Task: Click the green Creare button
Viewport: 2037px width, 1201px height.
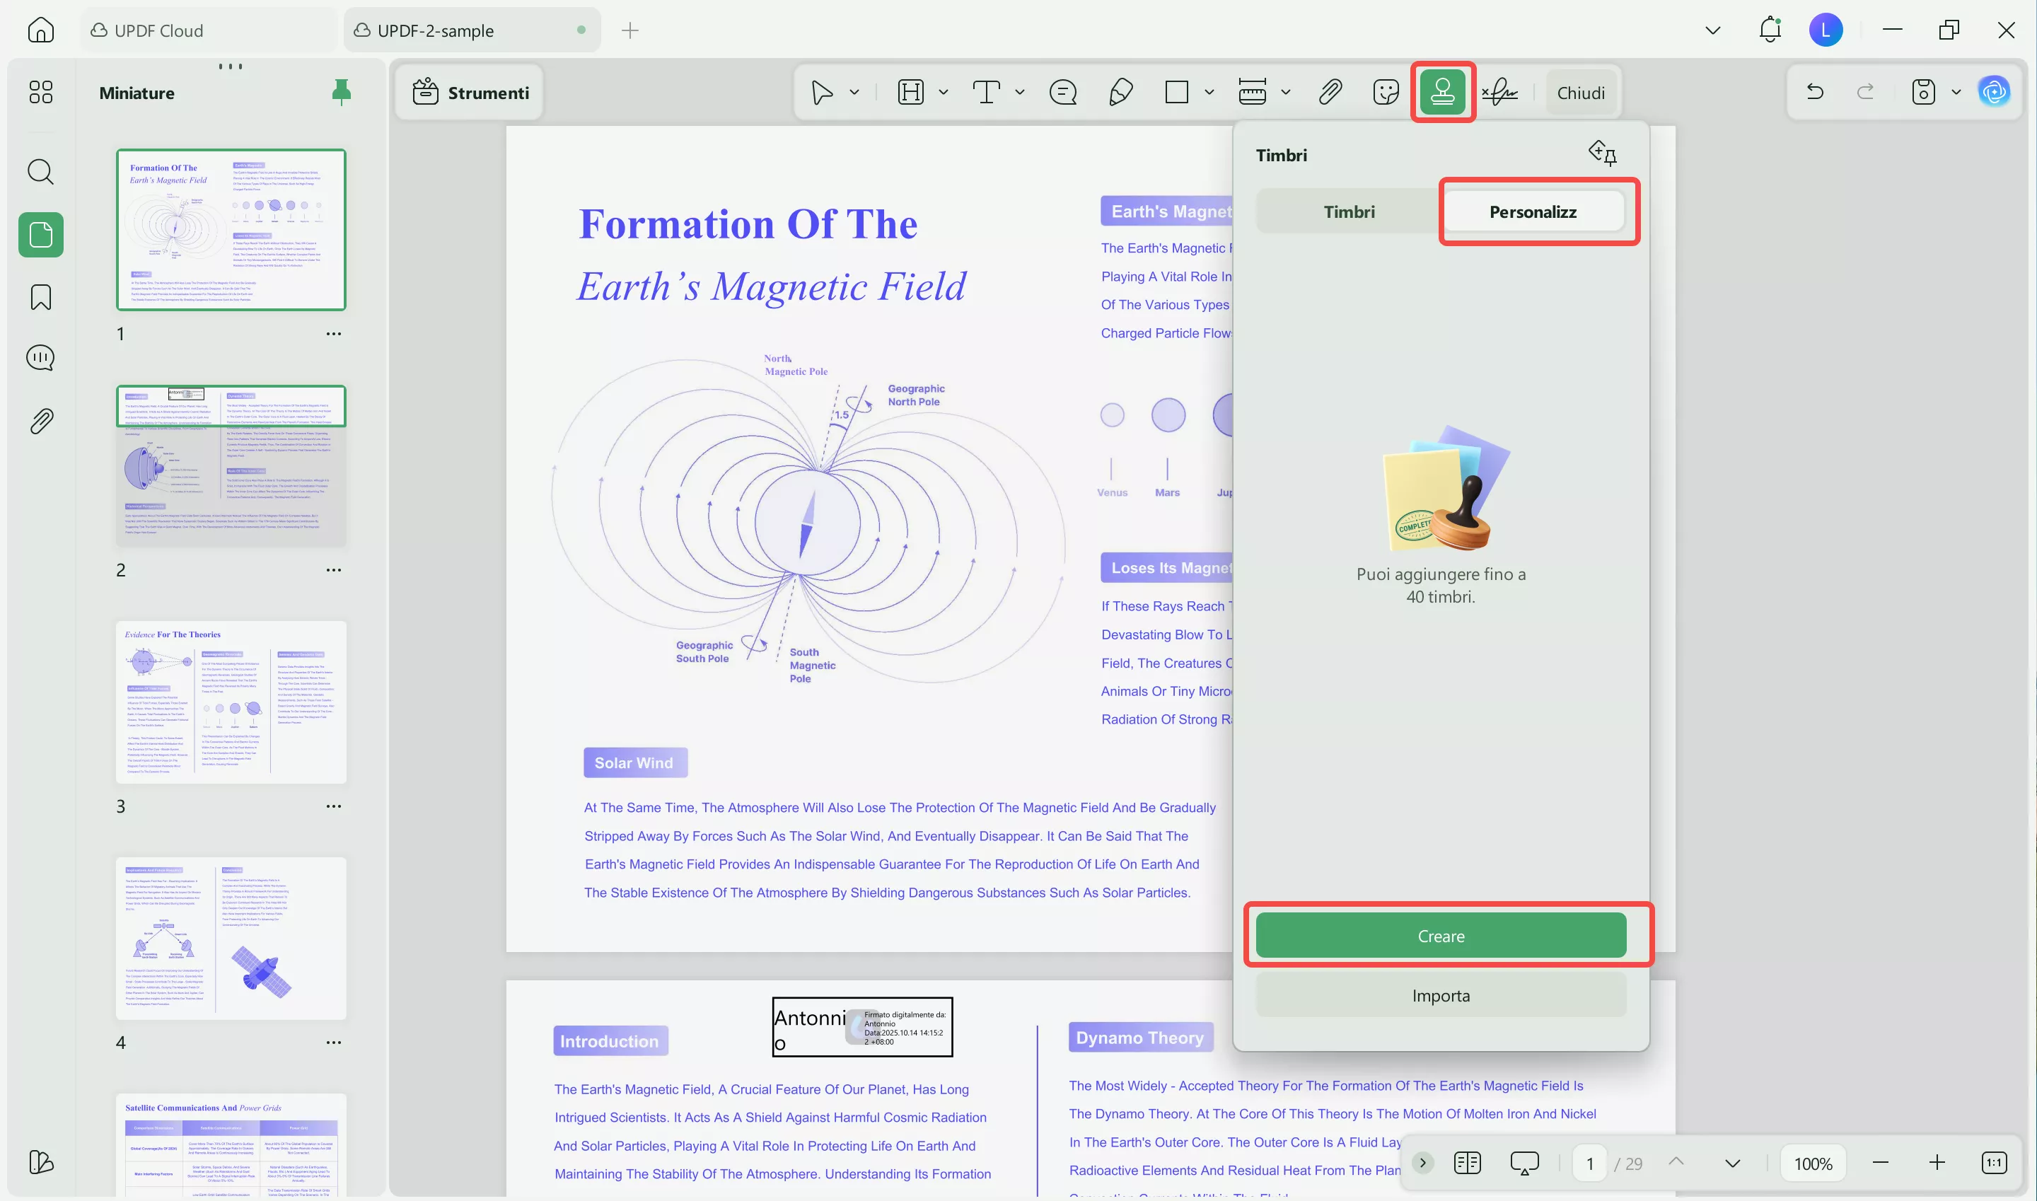Action: tap(1441, 936)
